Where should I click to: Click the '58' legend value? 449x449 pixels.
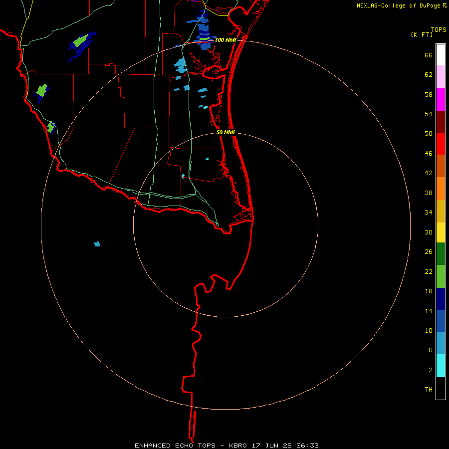tap(429, 94)
